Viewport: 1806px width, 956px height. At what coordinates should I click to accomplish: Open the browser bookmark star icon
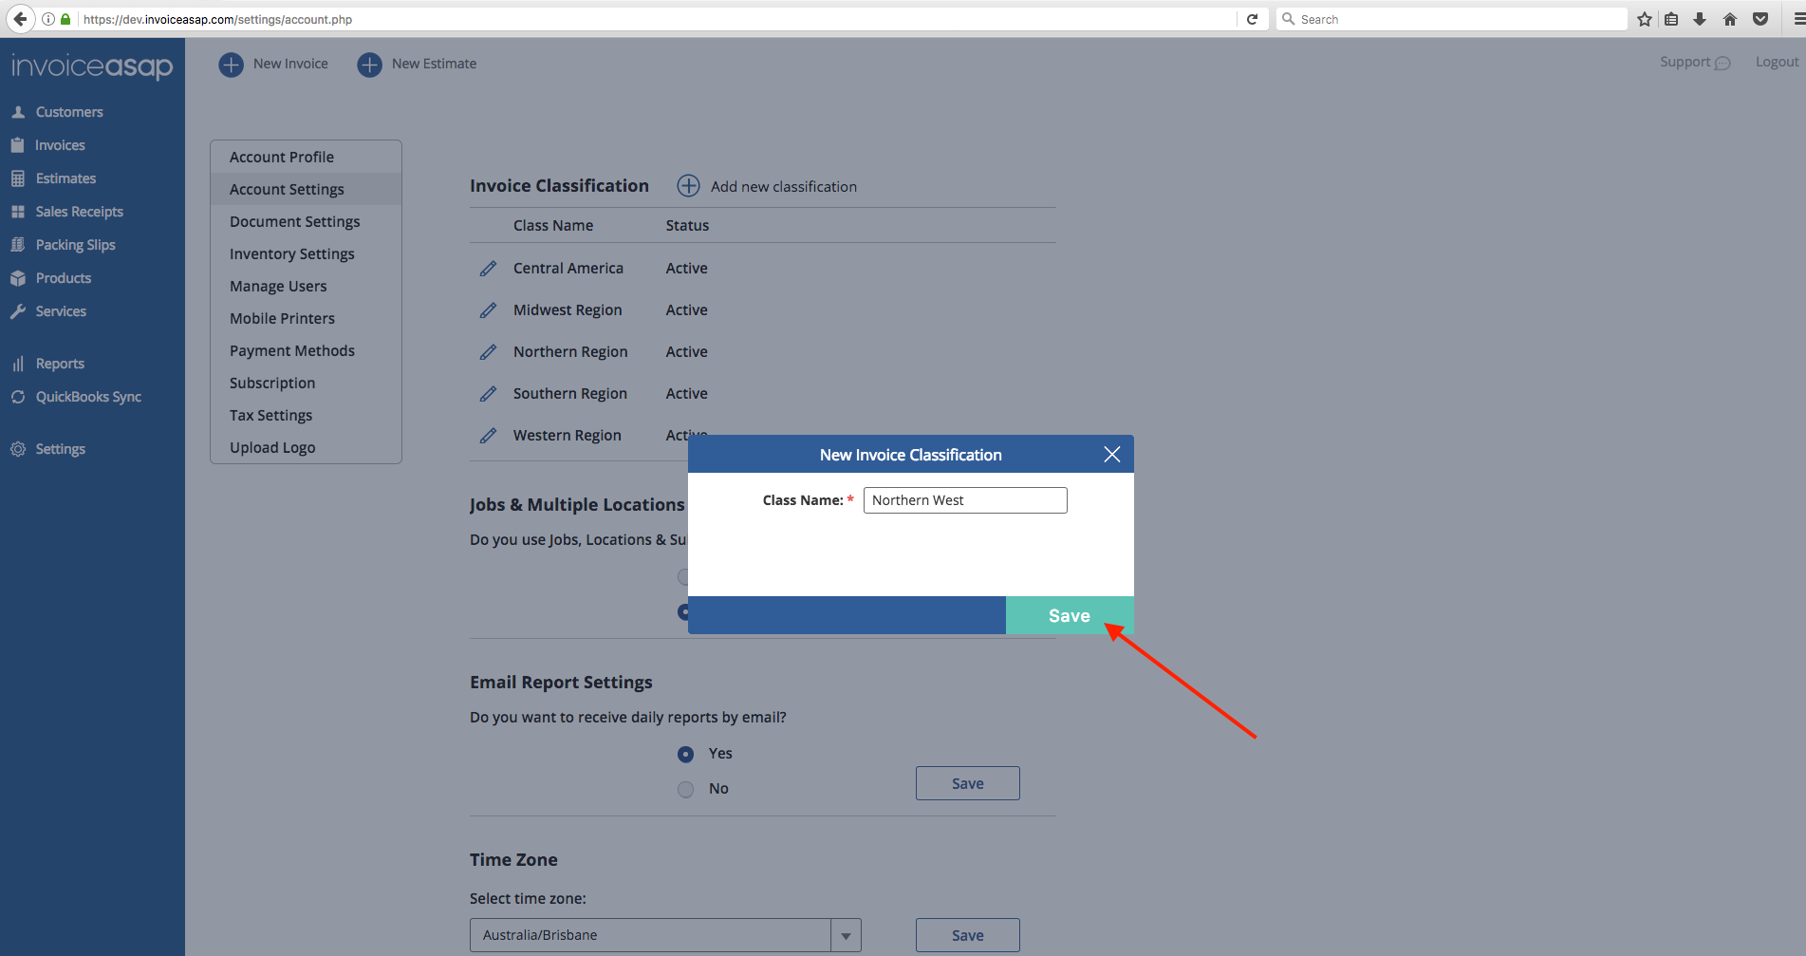tap(1644, 19)
